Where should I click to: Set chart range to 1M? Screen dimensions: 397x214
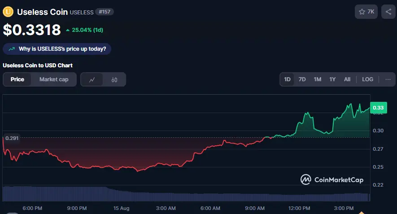tap(318, 79)
